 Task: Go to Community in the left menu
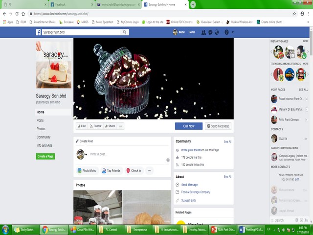44,137
